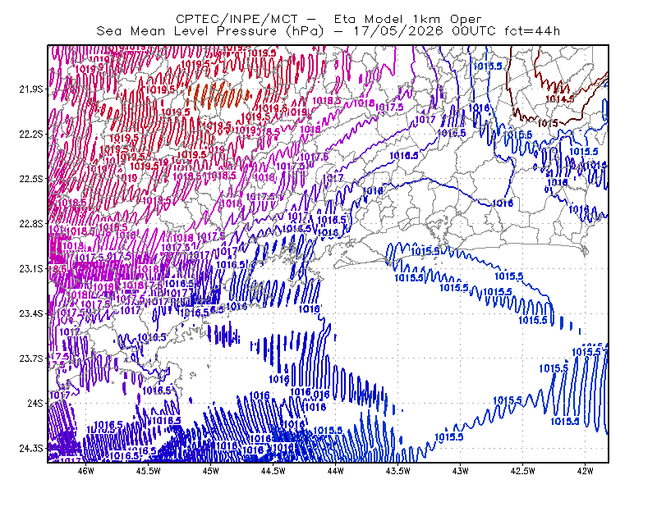Image resolution: width=657 pixels, height=507 pixels.
Task: Click the 22.5S latitude axis label
Action: [x=31, y=179]
